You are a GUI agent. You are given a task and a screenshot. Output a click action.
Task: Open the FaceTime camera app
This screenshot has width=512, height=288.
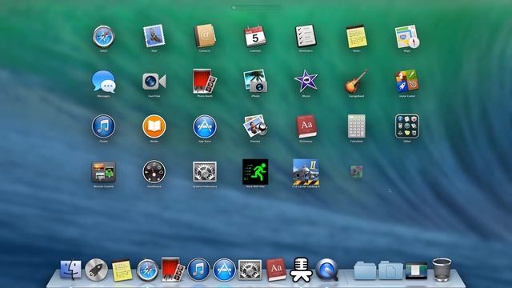[x=154, y=82]
